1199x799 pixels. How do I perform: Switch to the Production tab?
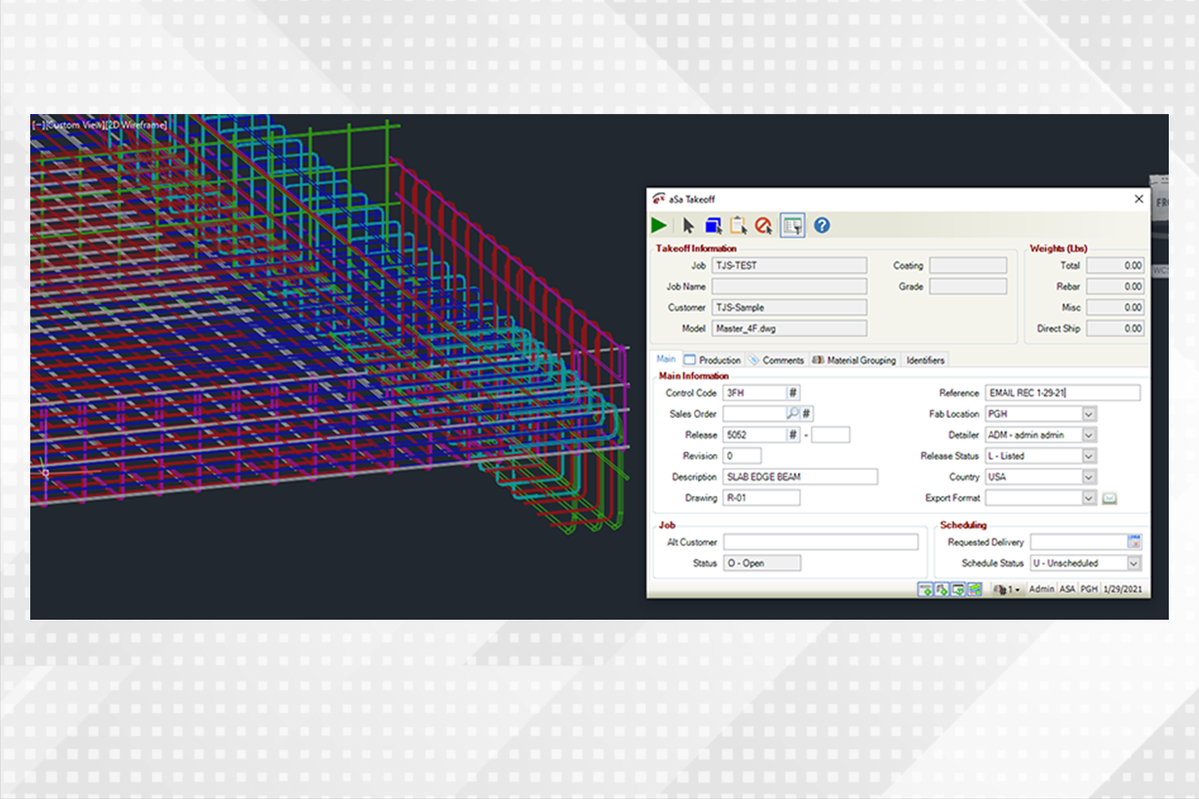[714, 361]
